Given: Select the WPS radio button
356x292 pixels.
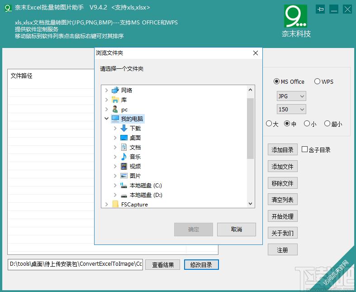Looking at the screenshot, I should click(318, 82).
